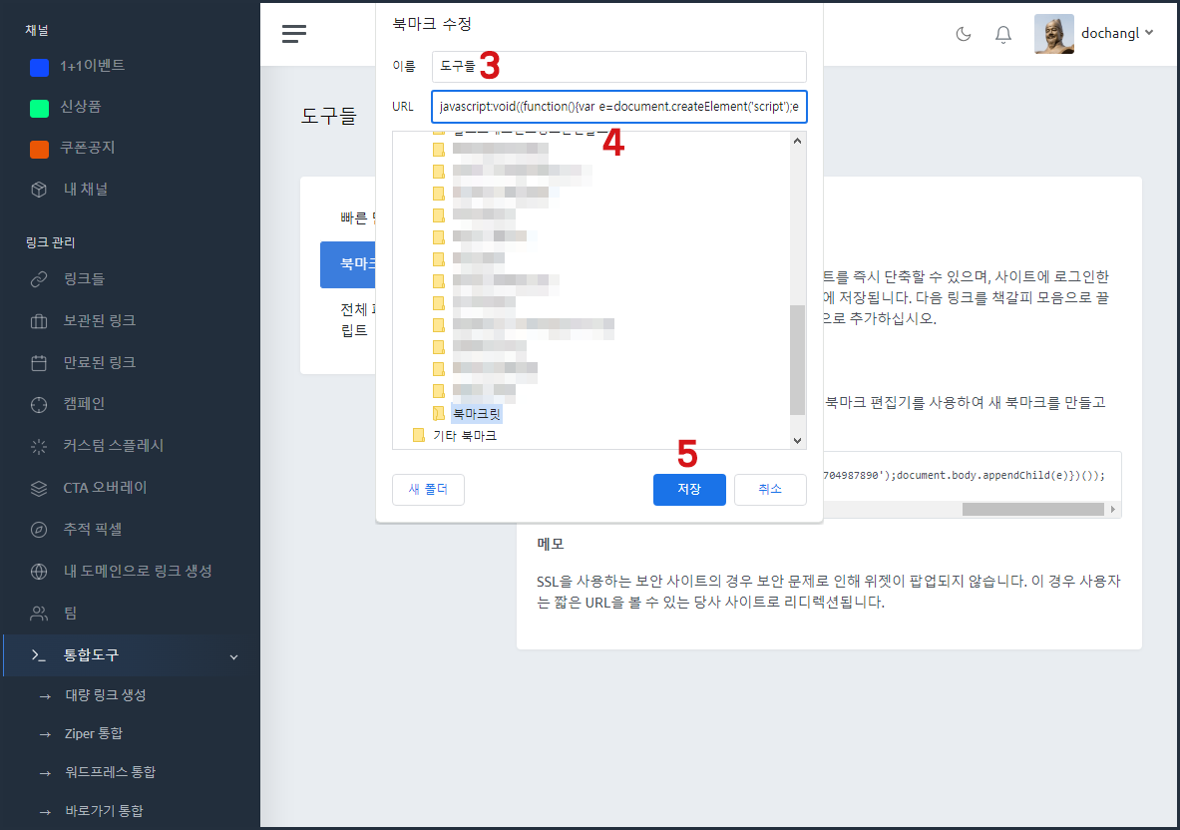Click the 캠페인 target icon
Viewport: 1180px width, 830px height.
[39, 405]
